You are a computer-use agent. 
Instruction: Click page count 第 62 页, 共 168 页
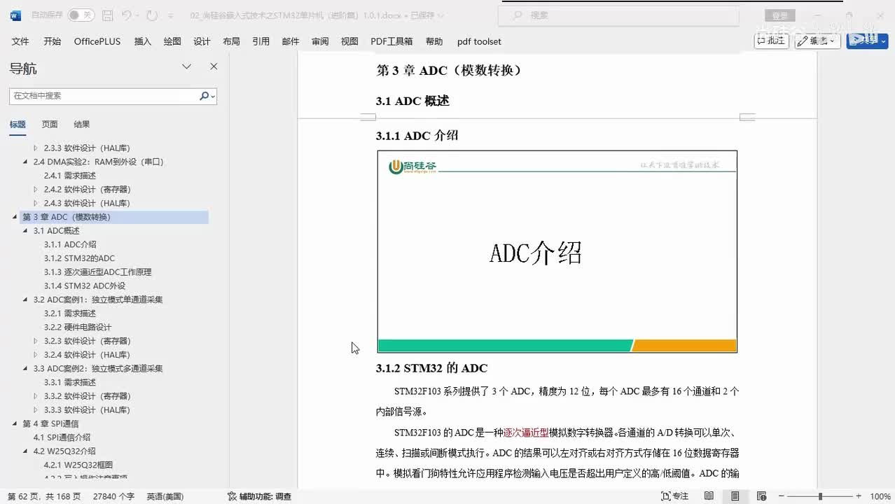(x=44, y=496)
